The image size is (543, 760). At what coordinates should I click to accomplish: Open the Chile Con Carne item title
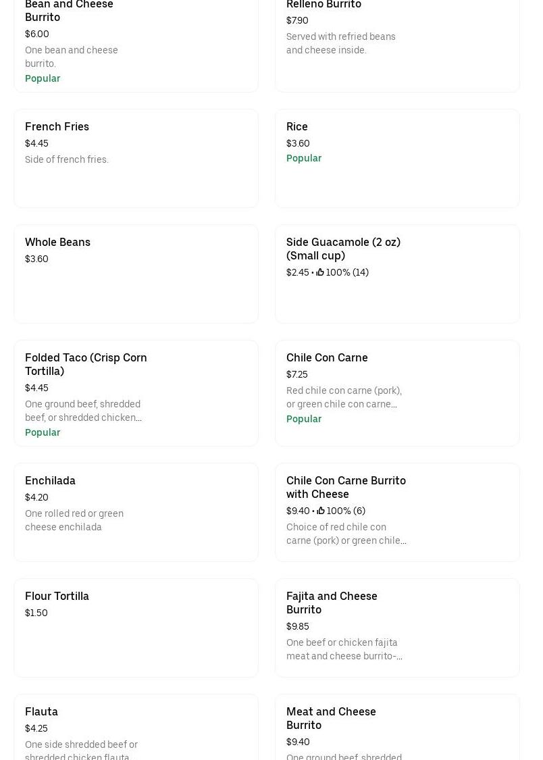tap(327, 357)
